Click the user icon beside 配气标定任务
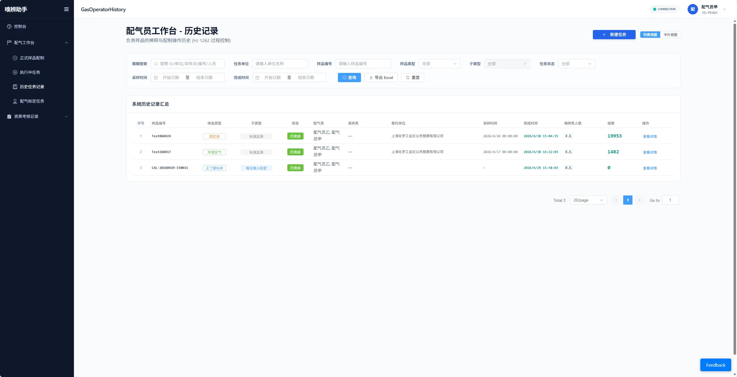 tap(15, 101)
